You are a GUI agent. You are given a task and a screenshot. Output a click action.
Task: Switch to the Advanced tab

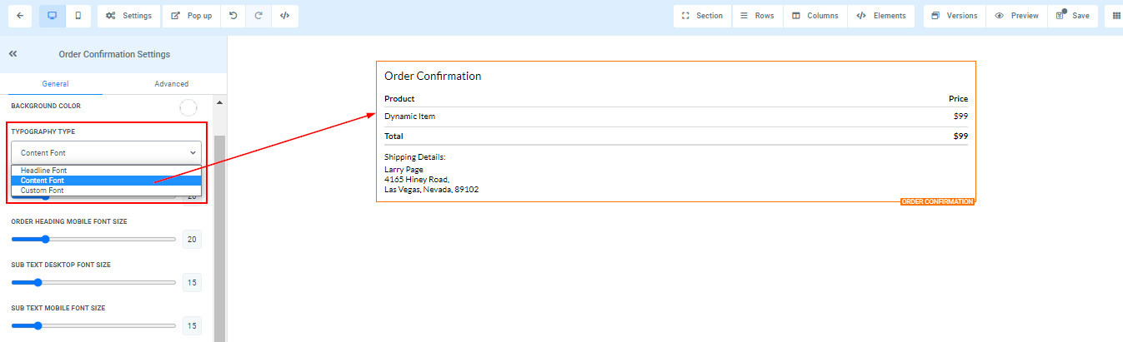tap(172, 84)
